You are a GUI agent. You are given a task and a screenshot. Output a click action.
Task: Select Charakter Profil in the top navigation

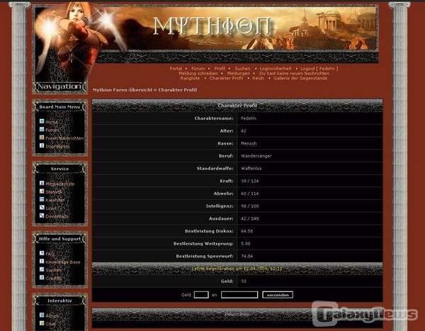tap(226, 79)
